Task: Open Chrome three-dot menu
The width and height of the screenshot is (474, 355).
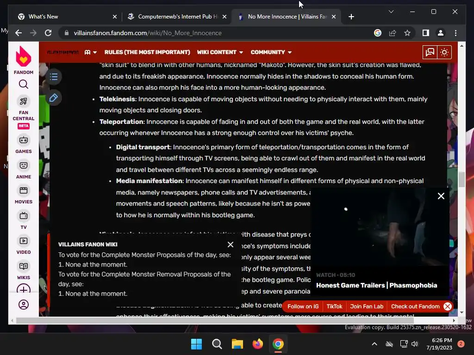Action: pos(455,33)
